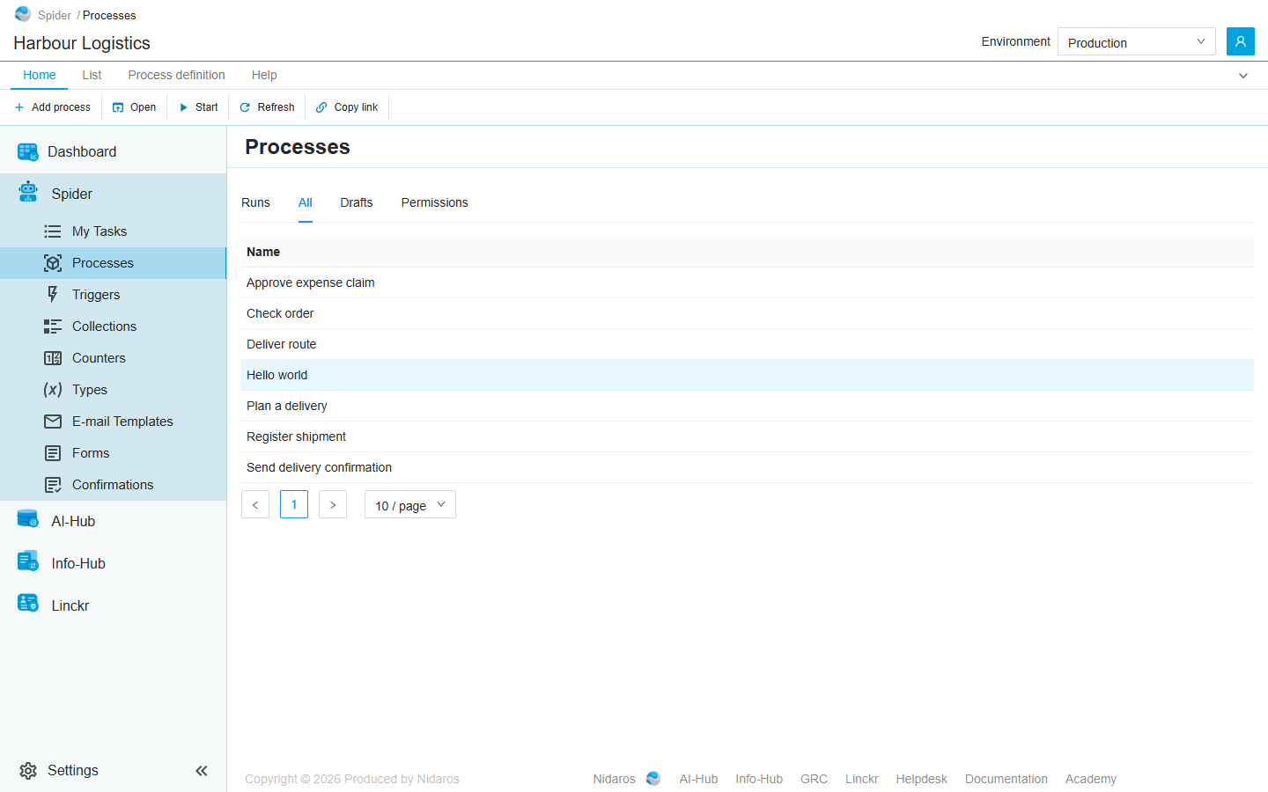The height and width of the screenshot is (792, 1268).
Task: Click the Spider breadcrumb link
Action: click(x=55, y=15)
